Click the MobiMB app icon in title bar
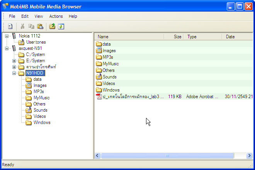 click(5, 6)
